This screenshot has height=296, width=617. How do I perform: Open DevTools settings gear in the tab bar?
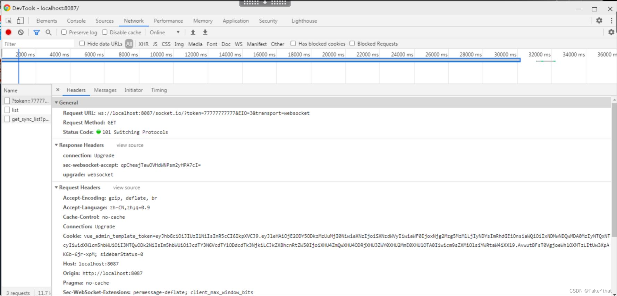click(x=599, y=20)
